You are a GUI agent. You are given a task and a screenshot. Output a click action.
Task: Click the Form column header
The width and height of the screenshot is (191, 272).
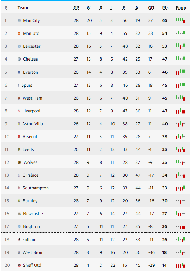pyautogui.click(x=181, y=8)
